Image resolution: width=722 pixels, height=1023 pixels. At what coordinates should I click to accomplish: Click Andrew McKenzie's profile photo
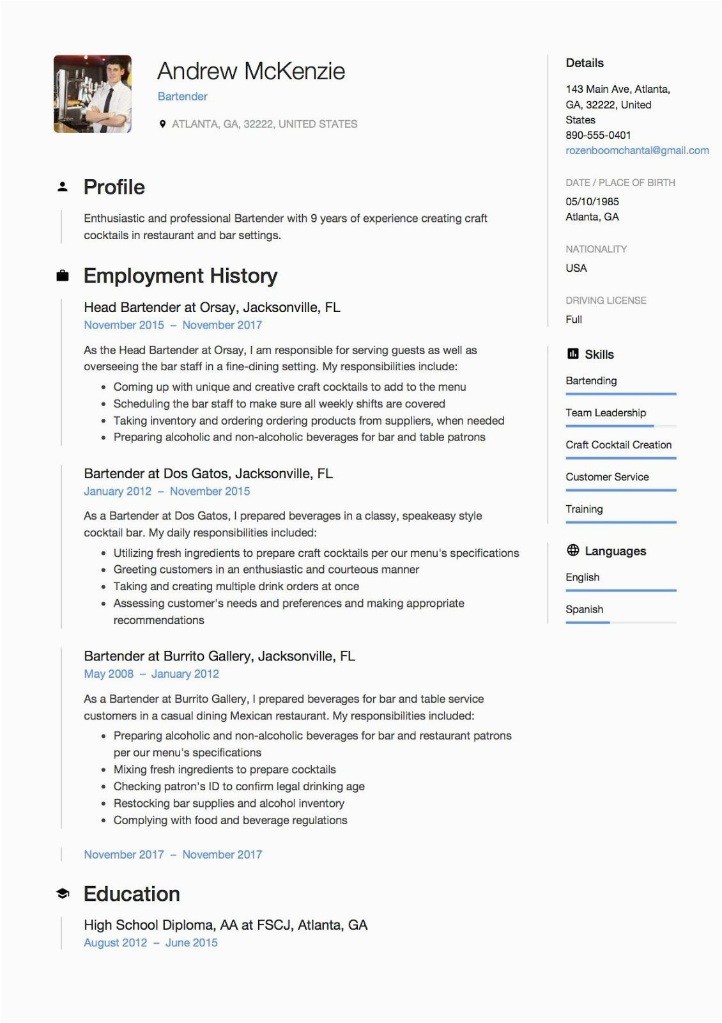coord(93,94)
